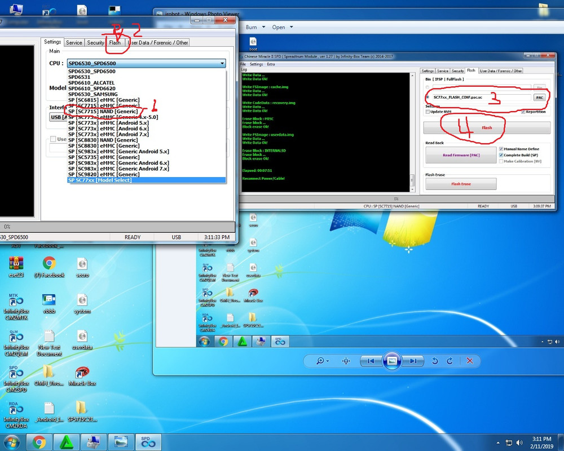Choose SP [SC773x] eMMC [Android 6.x] entry
564x451 pixels.
click(147, 129)
